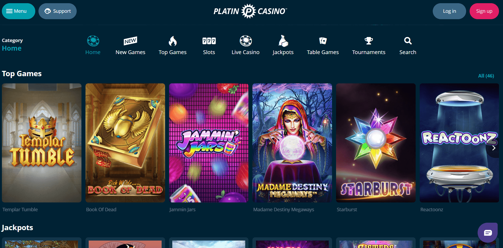The image size is (503, 248).
Task: Click the Tournaments trophy icon
Action: tap(369, 41)
